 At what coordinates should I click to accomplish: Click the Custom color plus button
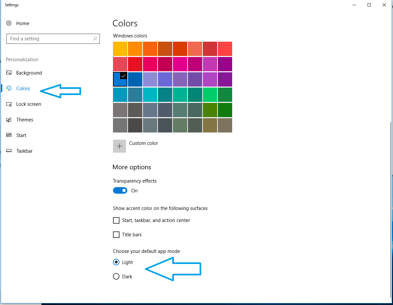tap(119, 146)
